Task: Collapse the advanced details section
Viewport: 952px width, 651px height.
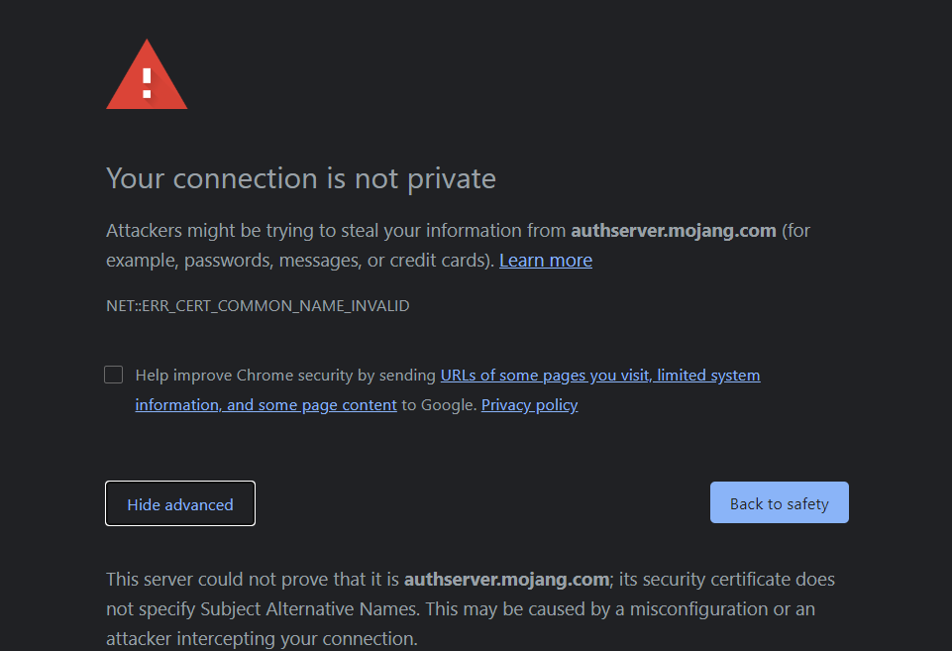Action: (179, 503)
